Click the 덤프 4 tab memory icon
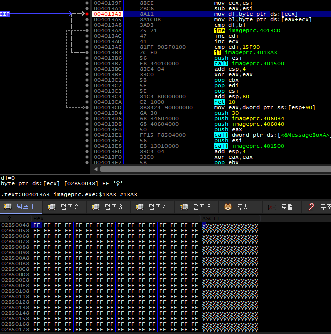The image size is (331, 334). 140,207
